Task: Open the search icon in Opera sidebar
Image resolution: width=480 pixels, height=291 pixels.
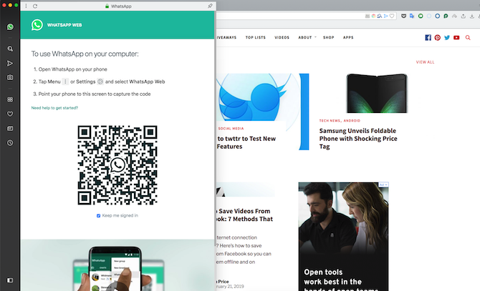Action: pos(10,49)
